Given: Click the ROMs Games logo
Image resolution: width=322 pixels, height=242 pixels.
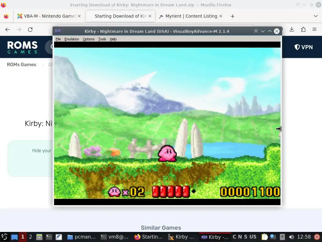Looking at the screenshot, I should pos(22,47).
